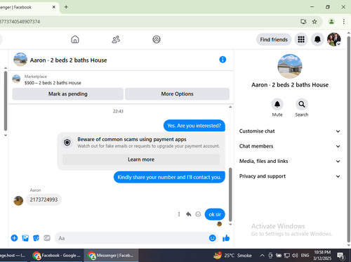
Task: Click ENG language indicator in taskbar
Action: [305, 256]
